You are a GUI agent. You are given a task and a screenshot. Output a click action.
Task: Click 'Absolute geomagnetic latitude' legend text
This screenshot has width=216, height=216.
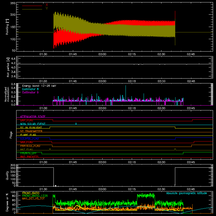(187, 193)
